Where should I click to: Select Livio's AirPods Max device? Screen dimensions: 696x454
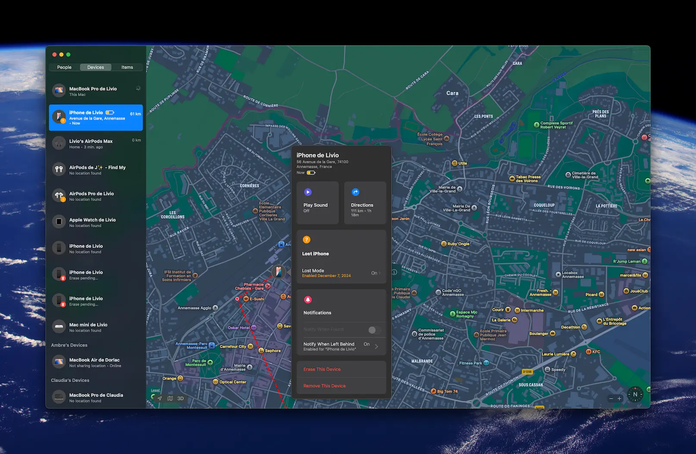pyautogui.click(x=96, y=144)
